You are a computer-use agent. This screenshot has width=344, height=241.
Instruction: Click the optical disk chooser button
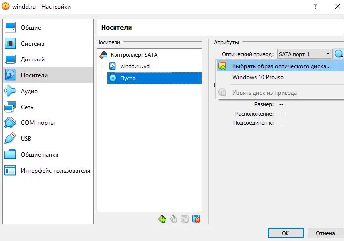point(339,54)
